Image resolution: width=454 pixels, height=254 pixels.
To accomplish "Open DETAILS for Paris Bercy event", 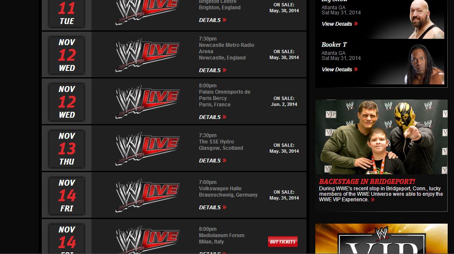I will [212, 117].
